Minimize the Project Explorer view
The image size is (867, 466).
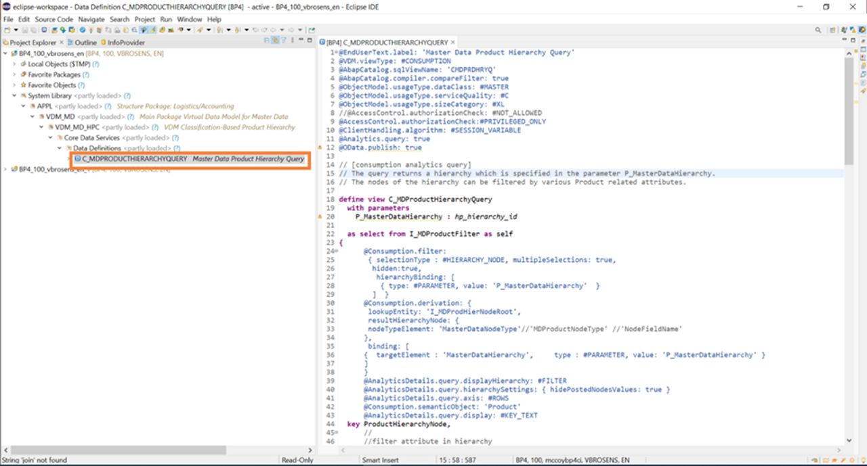tap(301, 41)
